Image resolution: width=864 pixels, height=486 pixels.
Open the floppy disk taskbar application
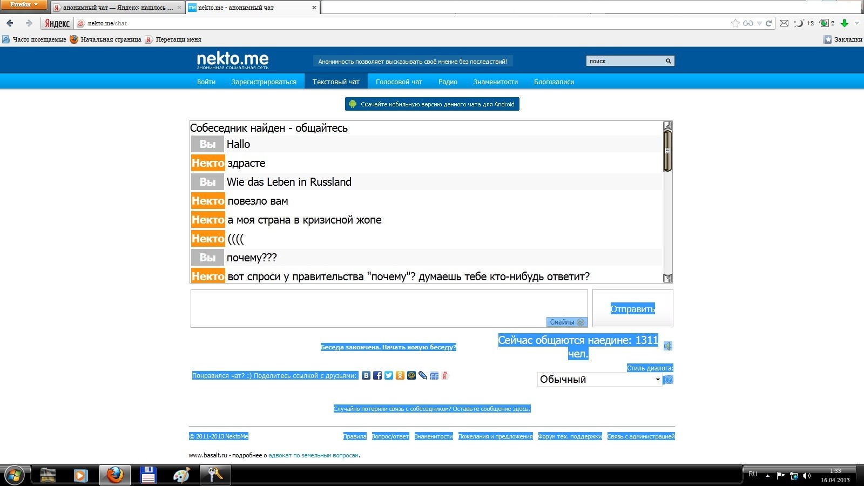[148, 475]
